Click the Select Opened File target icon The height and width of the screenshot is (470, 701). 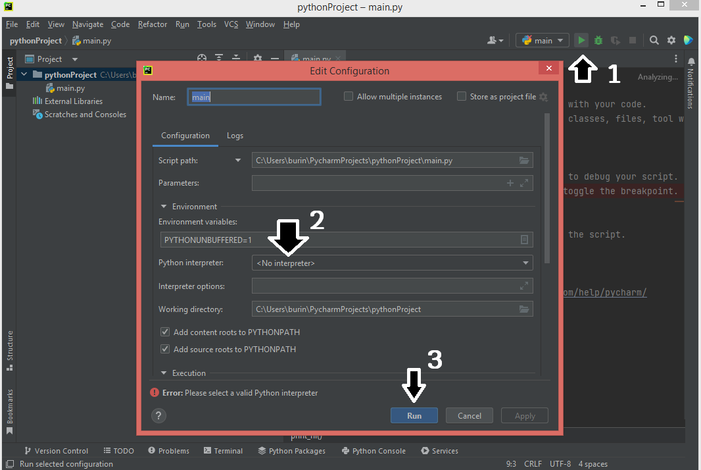202,58
